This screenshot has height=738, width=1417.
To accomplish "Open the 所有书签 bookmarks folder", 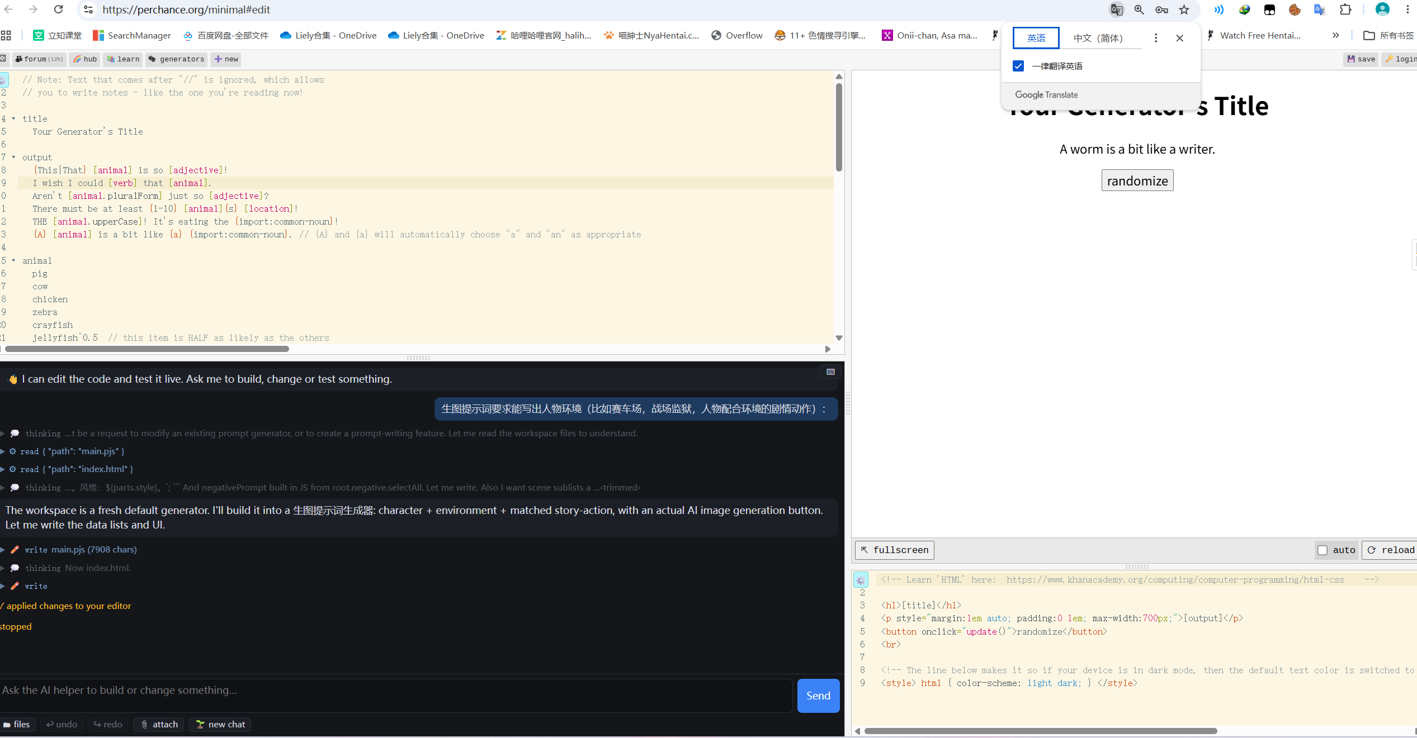I will coord(1389,35).
